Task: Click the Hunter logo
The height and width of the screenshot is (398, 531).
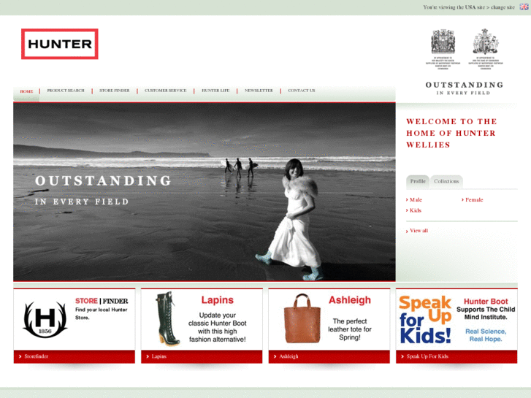Action: (60, 44)
